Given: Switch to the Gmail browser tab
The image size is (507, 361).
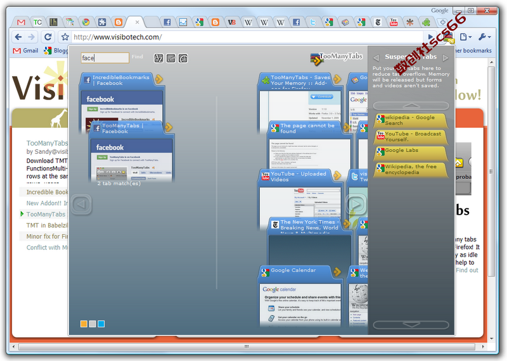Looking at the screenshot, I should click(21, 22).
